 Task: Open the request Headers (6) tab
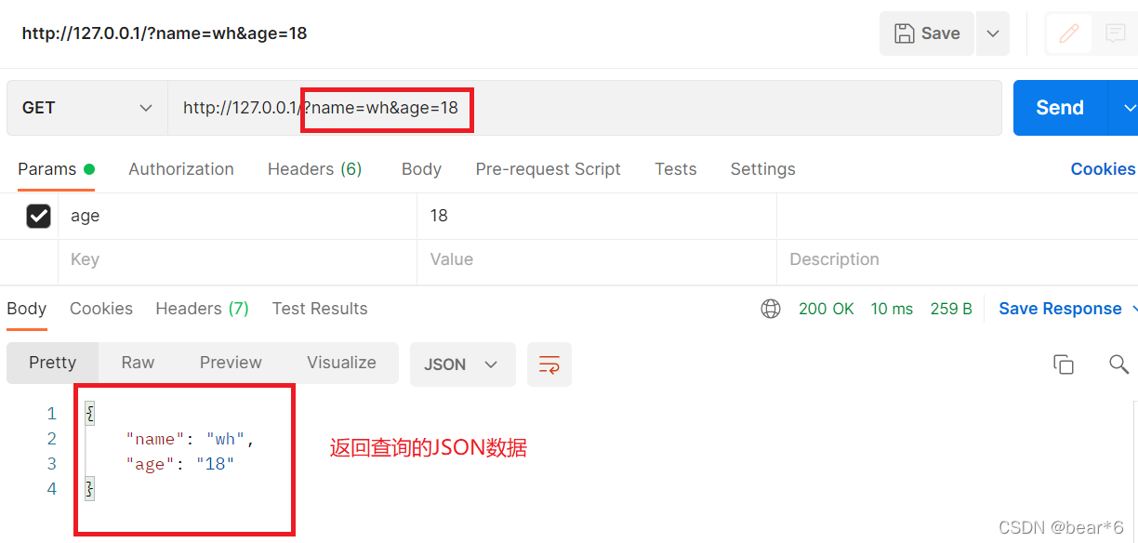point(315,169)
